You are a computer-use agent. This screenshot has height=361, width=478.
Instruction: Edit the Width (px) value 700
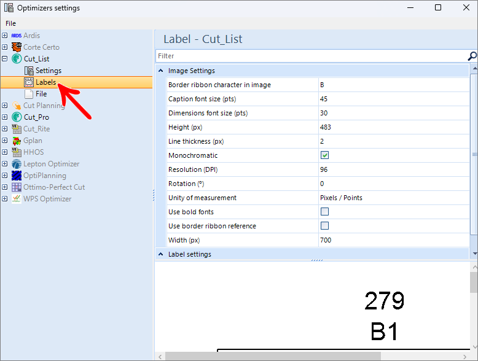point(394,240)
